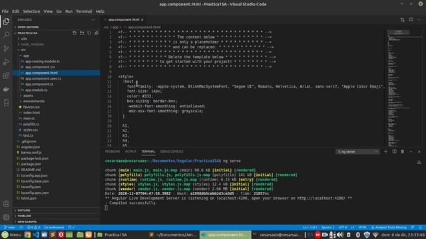Image resolution: width=426 pixels, height=239 pixels.
Task: Open the Extensions view
Action: tap(6, 75)
